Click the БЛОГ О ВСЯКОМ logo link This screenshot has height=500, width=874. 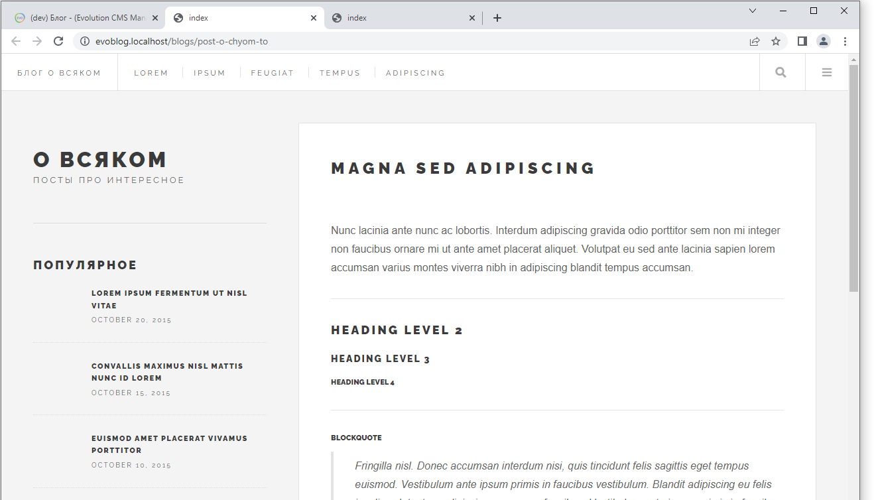(x=59, y=73)
